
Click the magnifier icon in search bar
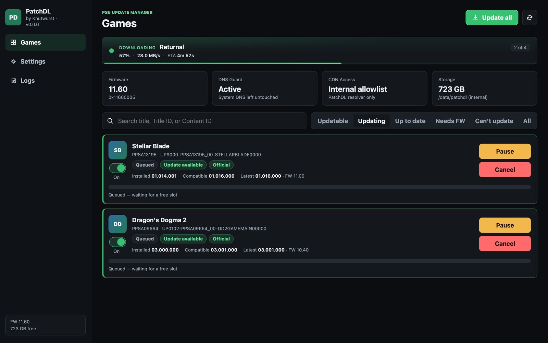(x=110, y=121)
